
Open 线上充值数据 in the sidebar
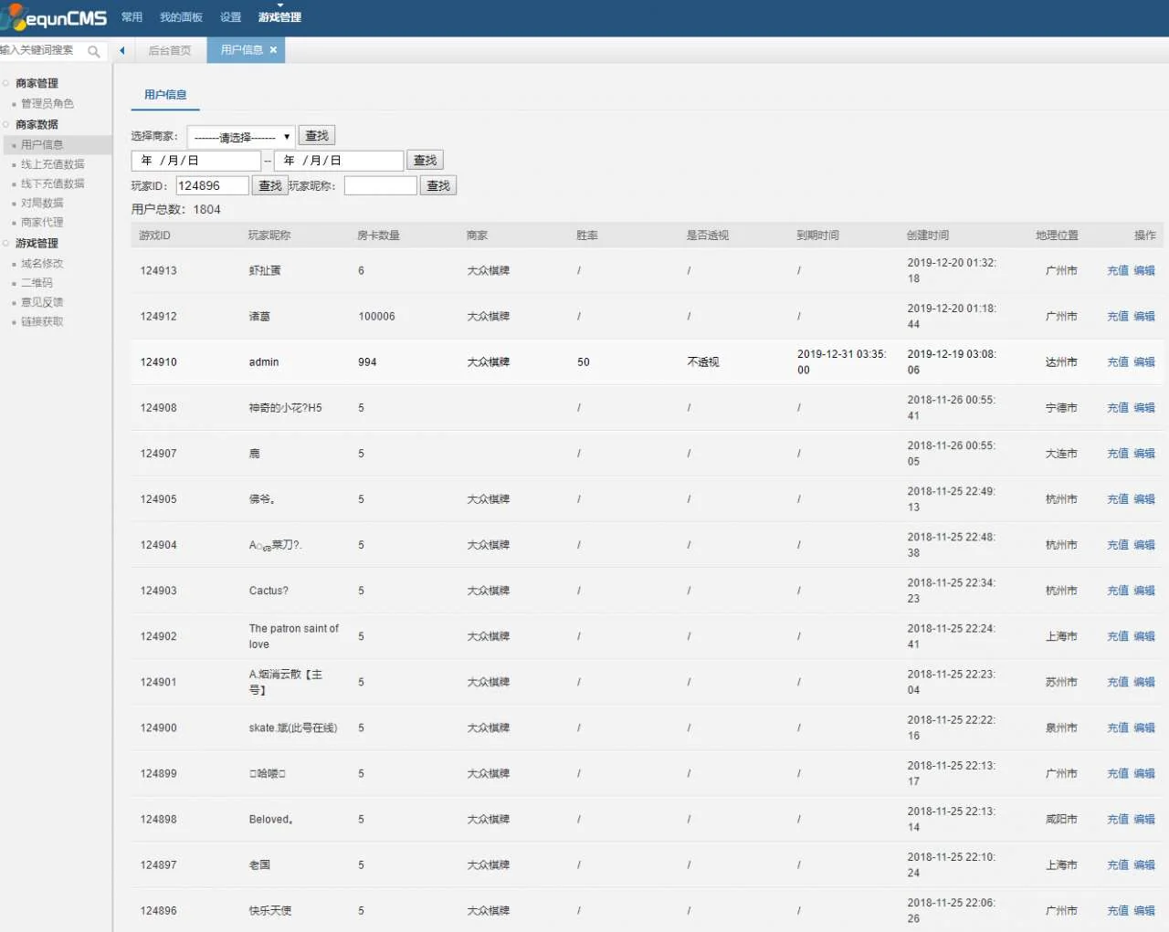coord(52,164)
